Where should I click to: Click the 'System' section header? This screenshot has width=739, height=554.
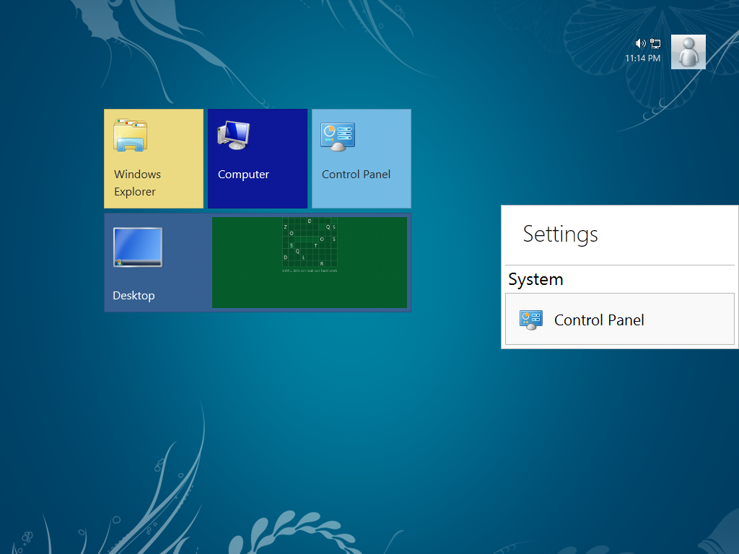pyautogui.click(x=535, y=279)
